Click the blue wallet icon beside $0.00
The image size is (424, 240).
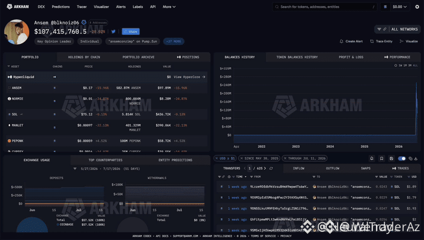(385, 7)
